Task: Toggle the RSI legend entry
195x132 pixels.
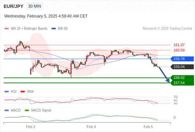Action: 11,92
